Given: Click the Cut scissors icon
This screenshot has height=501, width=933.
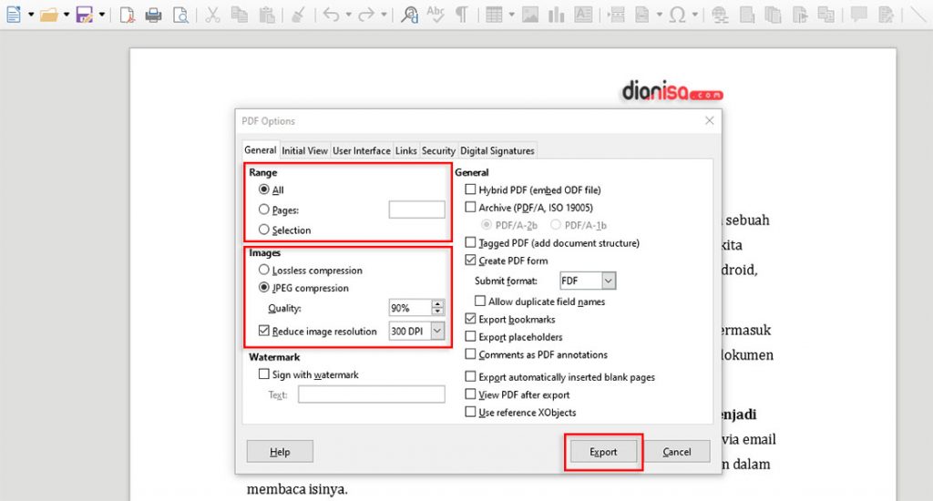Looking at the screenshot, I should pos(212,14).
